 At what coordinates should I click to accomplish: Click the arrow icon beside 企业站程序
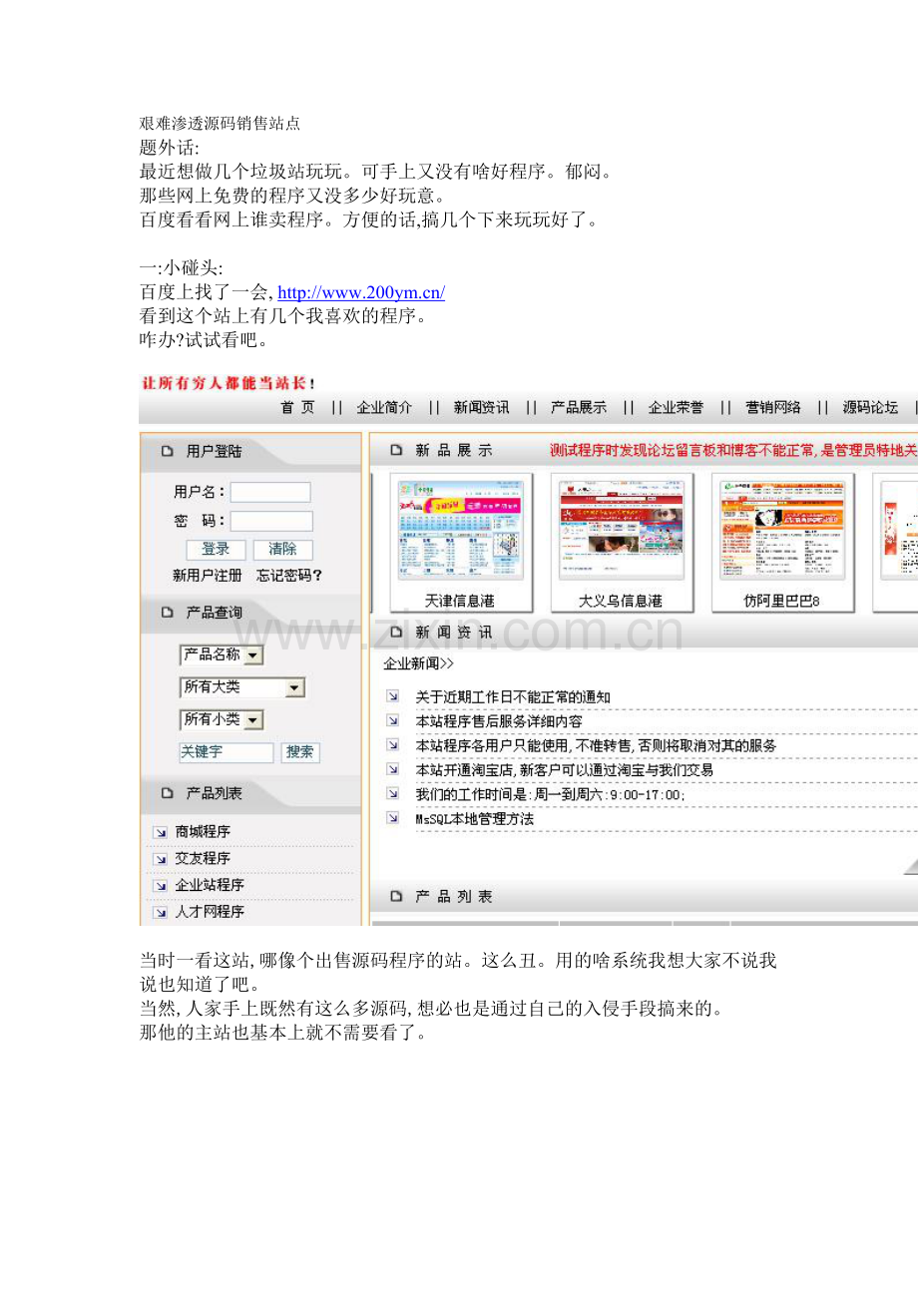[x=160, y=886]
